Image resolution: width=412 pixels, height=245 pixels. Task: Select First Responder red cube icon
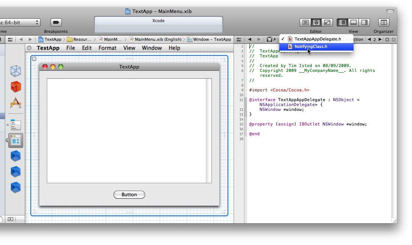click(x=15, y=87)
